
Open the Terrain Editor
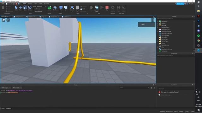point(49,8)
